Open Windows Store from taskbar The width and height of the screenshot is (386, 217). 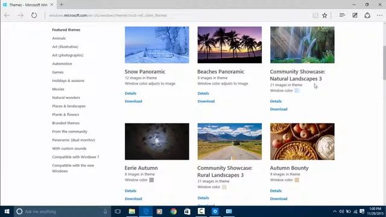[187, 212]
